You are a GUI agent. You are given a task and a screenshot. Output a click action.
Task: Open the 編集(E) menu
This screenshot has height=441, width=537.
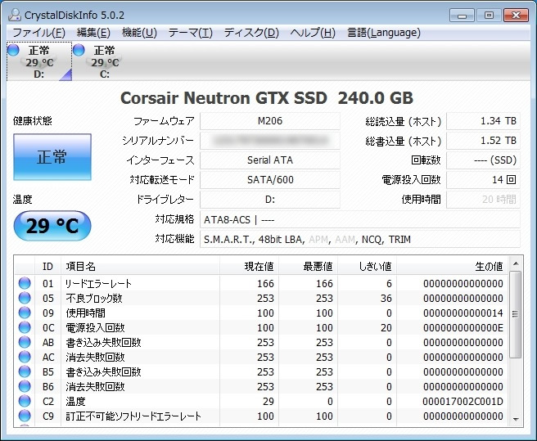93,33
